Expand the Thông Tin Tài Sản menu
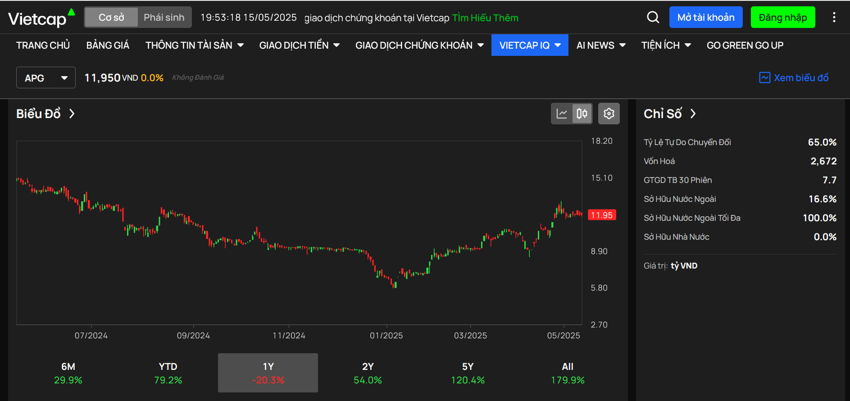 194,46
